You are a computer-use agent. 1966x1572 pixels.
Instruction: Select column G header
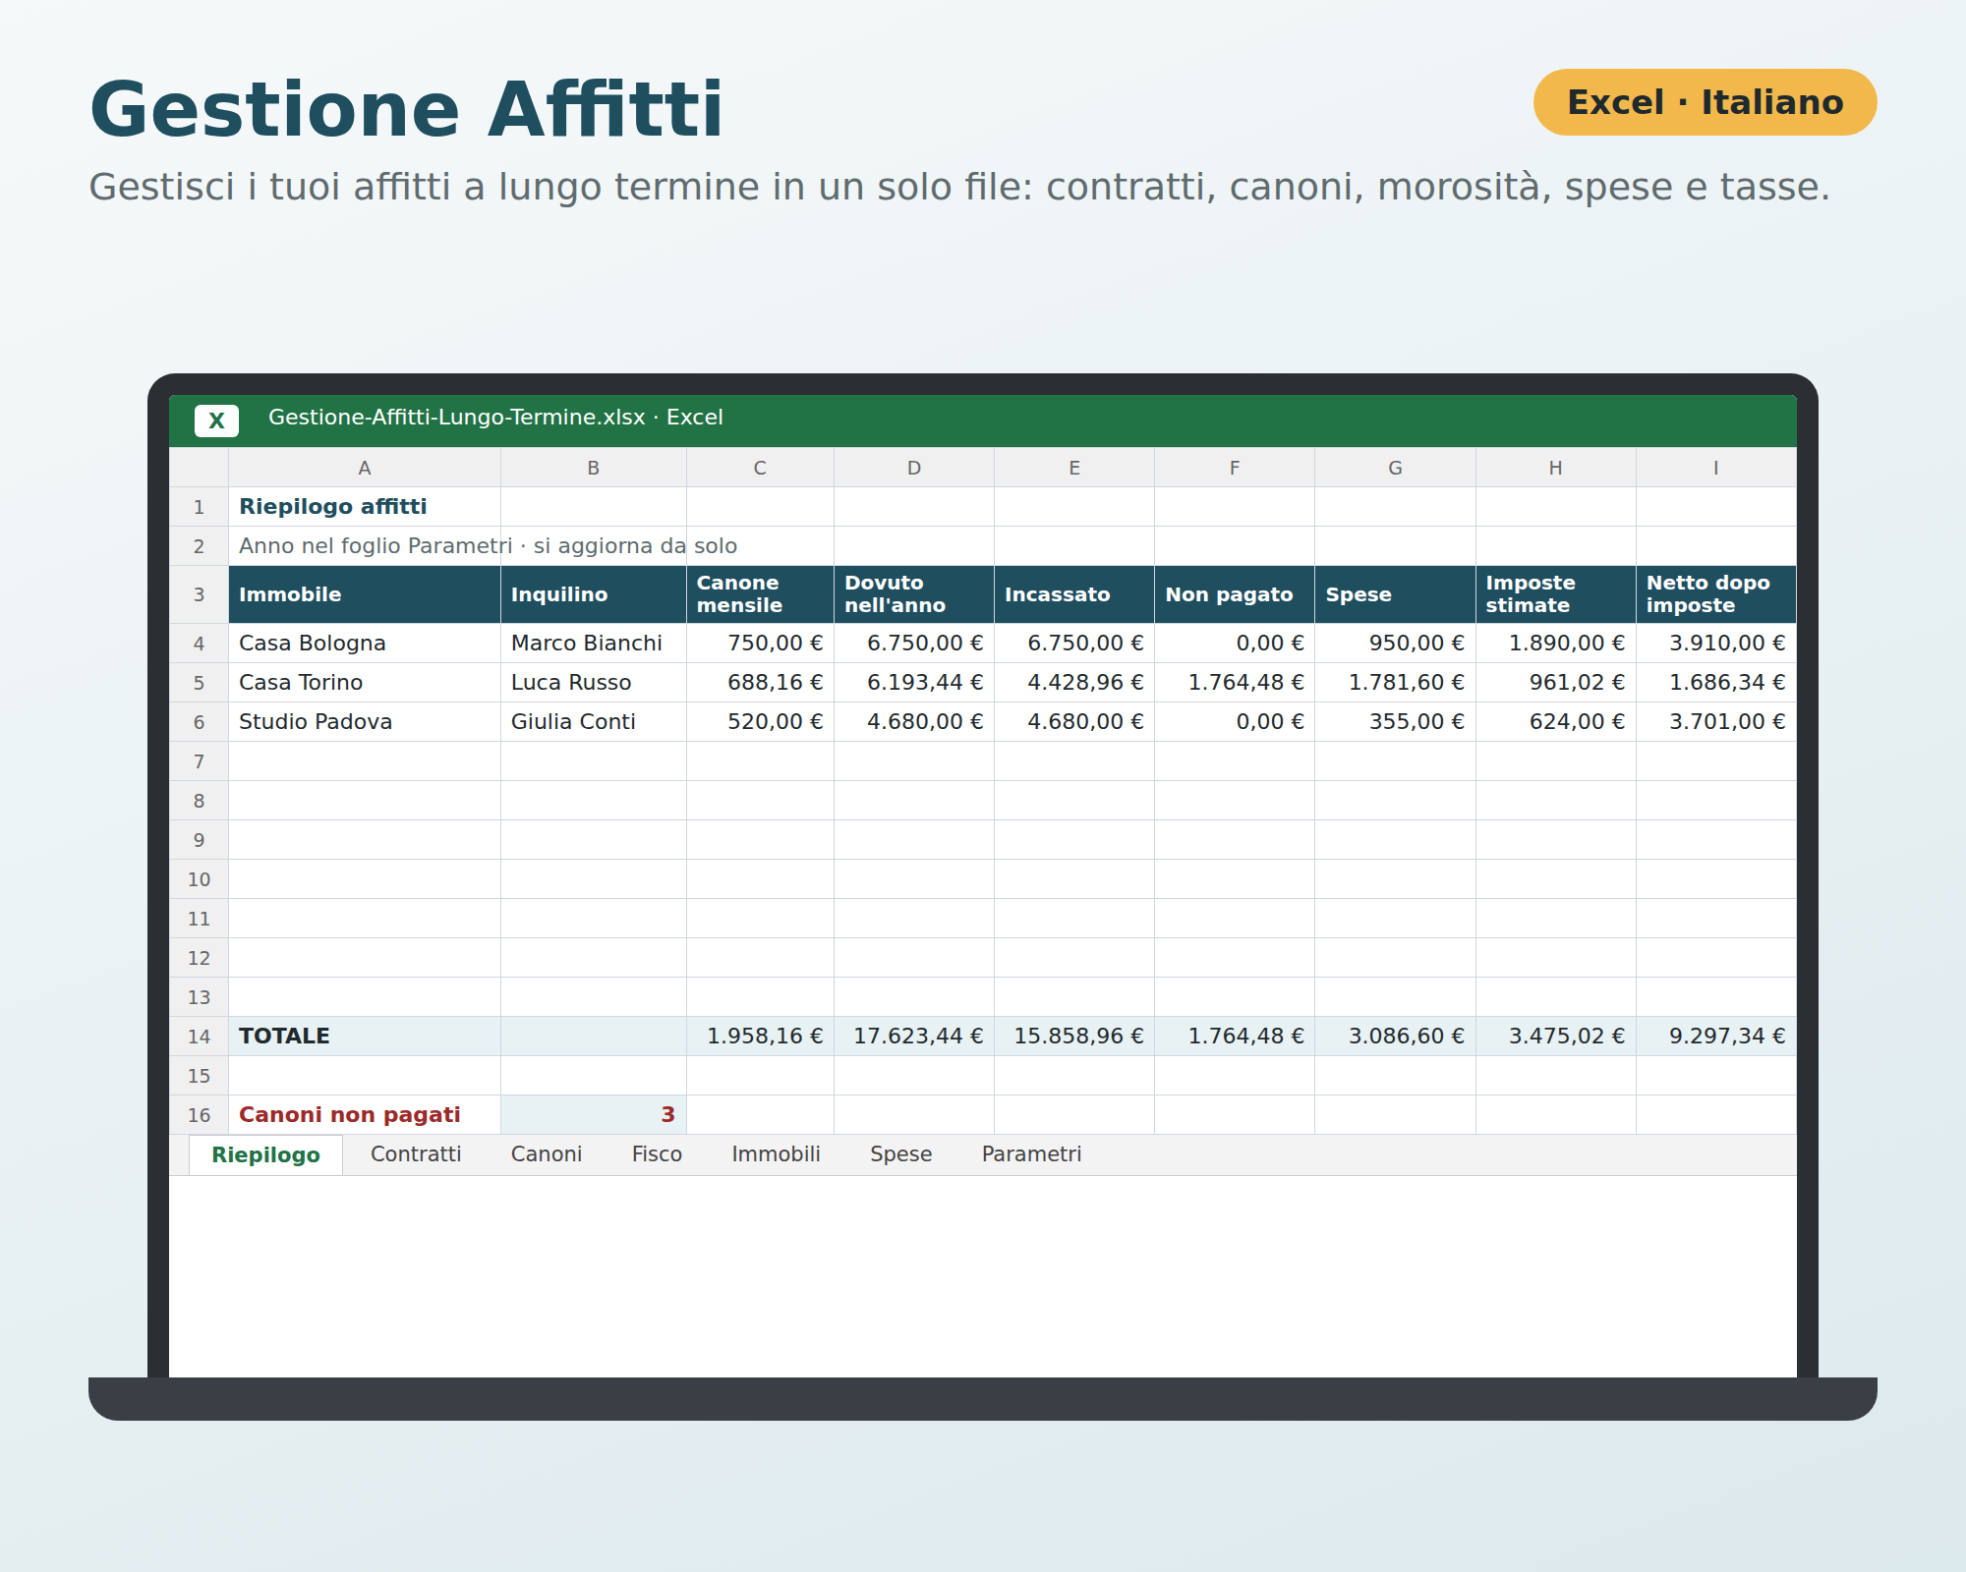tap(1395, 468)
